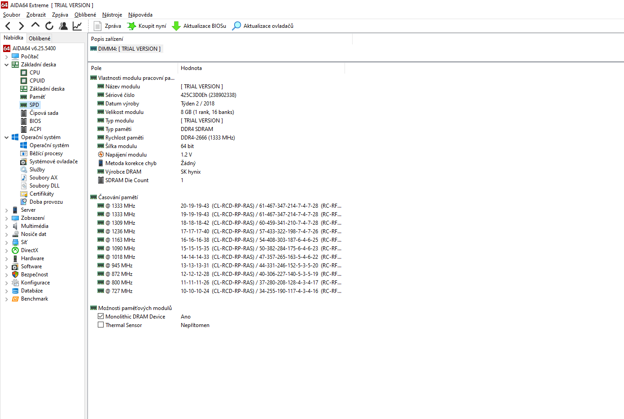Expand the Zobrazení tree node
The height and width of the screenshot is (419, 624).
click(6, 218)
